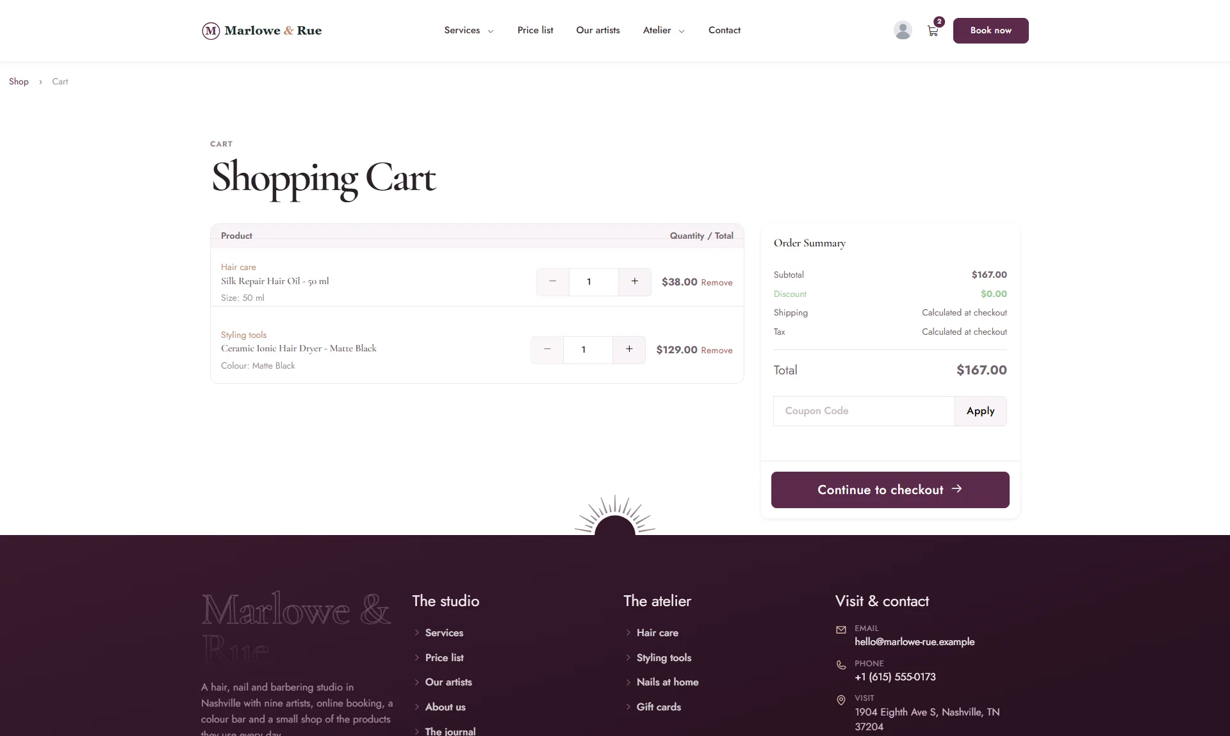Open the Contact nav item
Screen dimensions: 1230x736
point(724,30)
